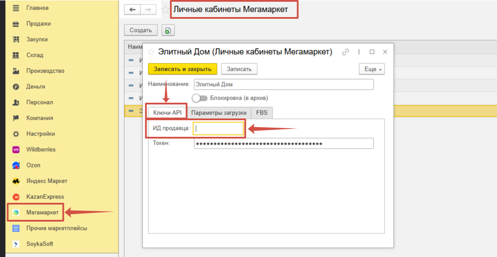Open the Настройки section
Viewport: 497px width, 257px height.
point(41,134)
